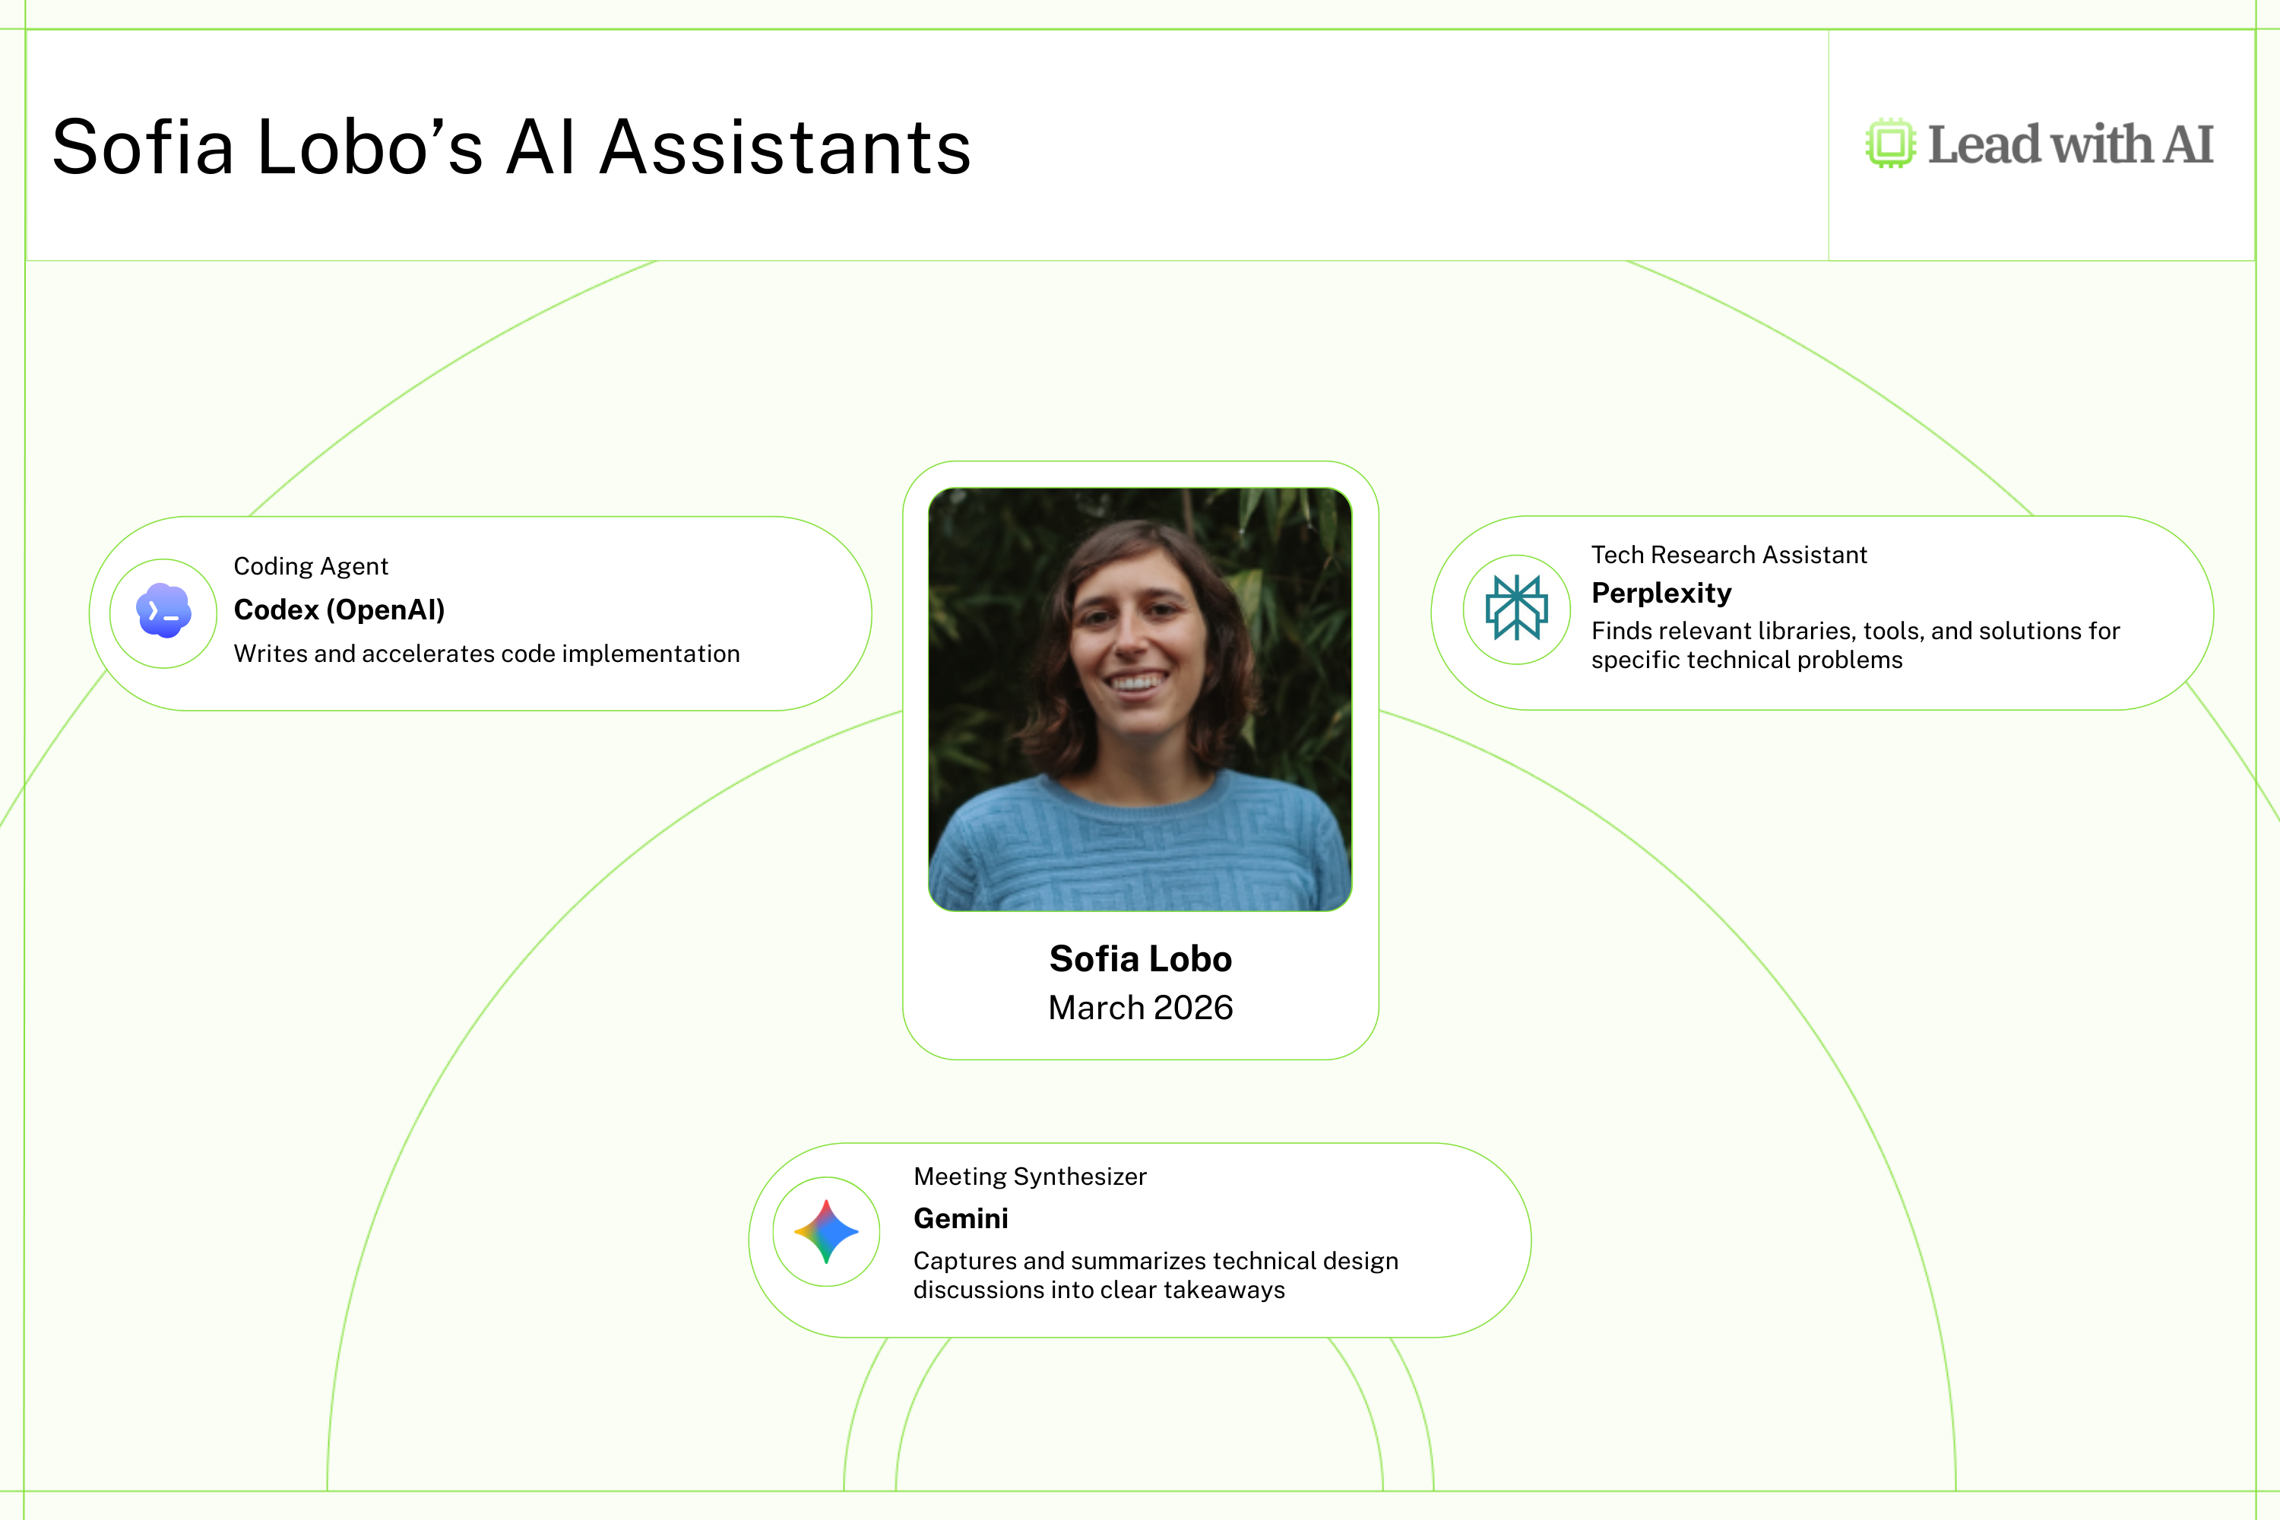
Task: Click the "Sofia Lobo" name under photo
Action: pos(1140,958)
